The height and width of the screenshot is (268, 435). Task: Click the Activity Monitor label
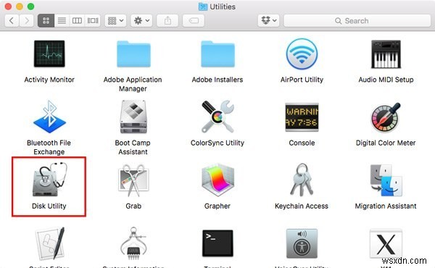(x=49, y=80)
